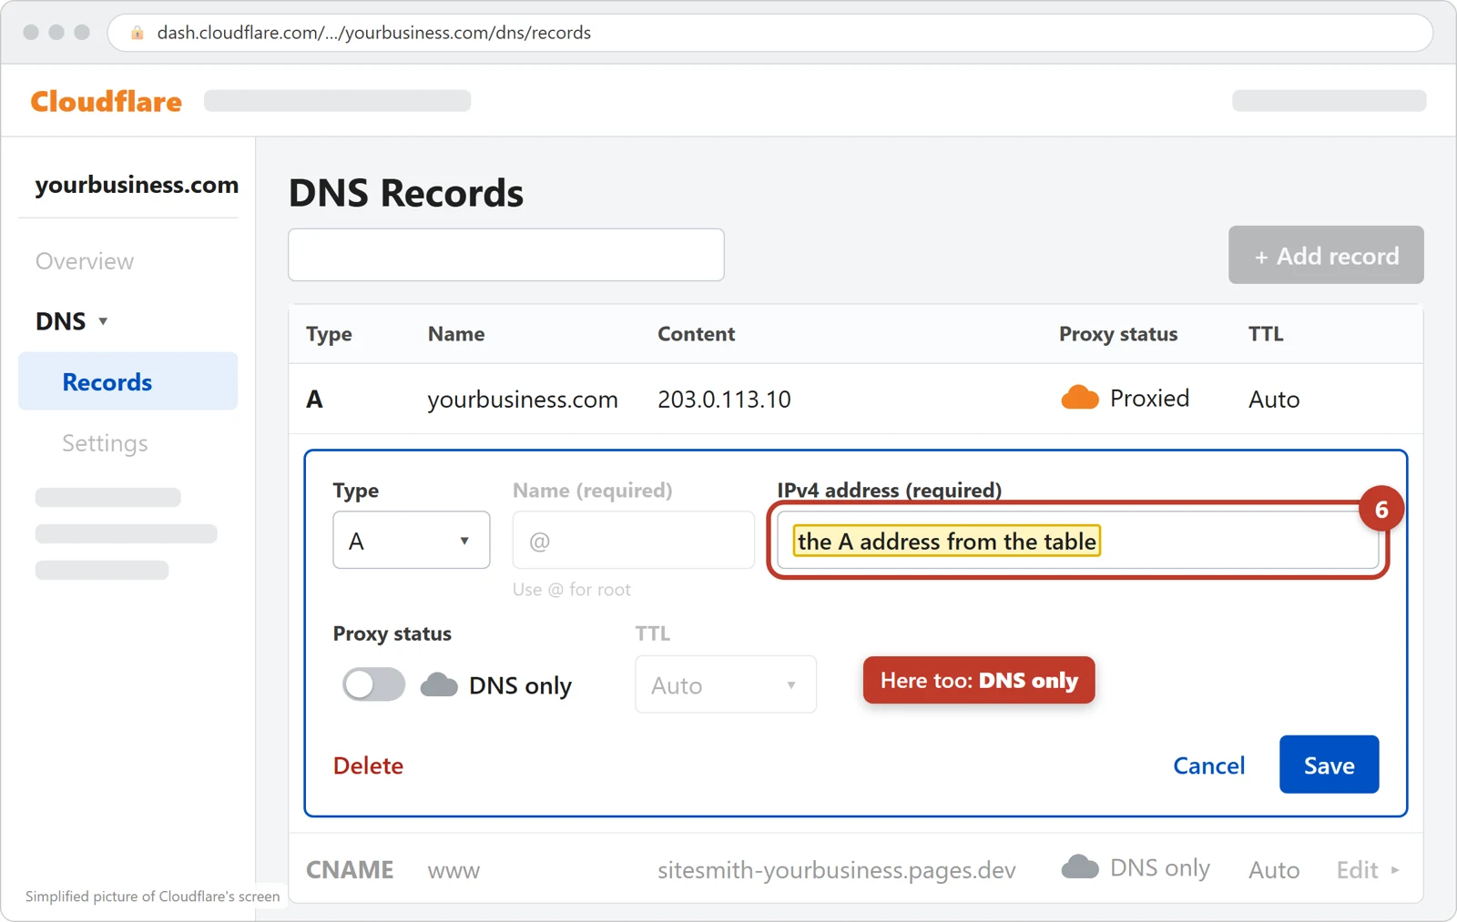The width and height of the screenshot is (1457, 922).
Task: Click the DNS only label beside the toggle
Action: pyautogui.click(x=520, y=685)
